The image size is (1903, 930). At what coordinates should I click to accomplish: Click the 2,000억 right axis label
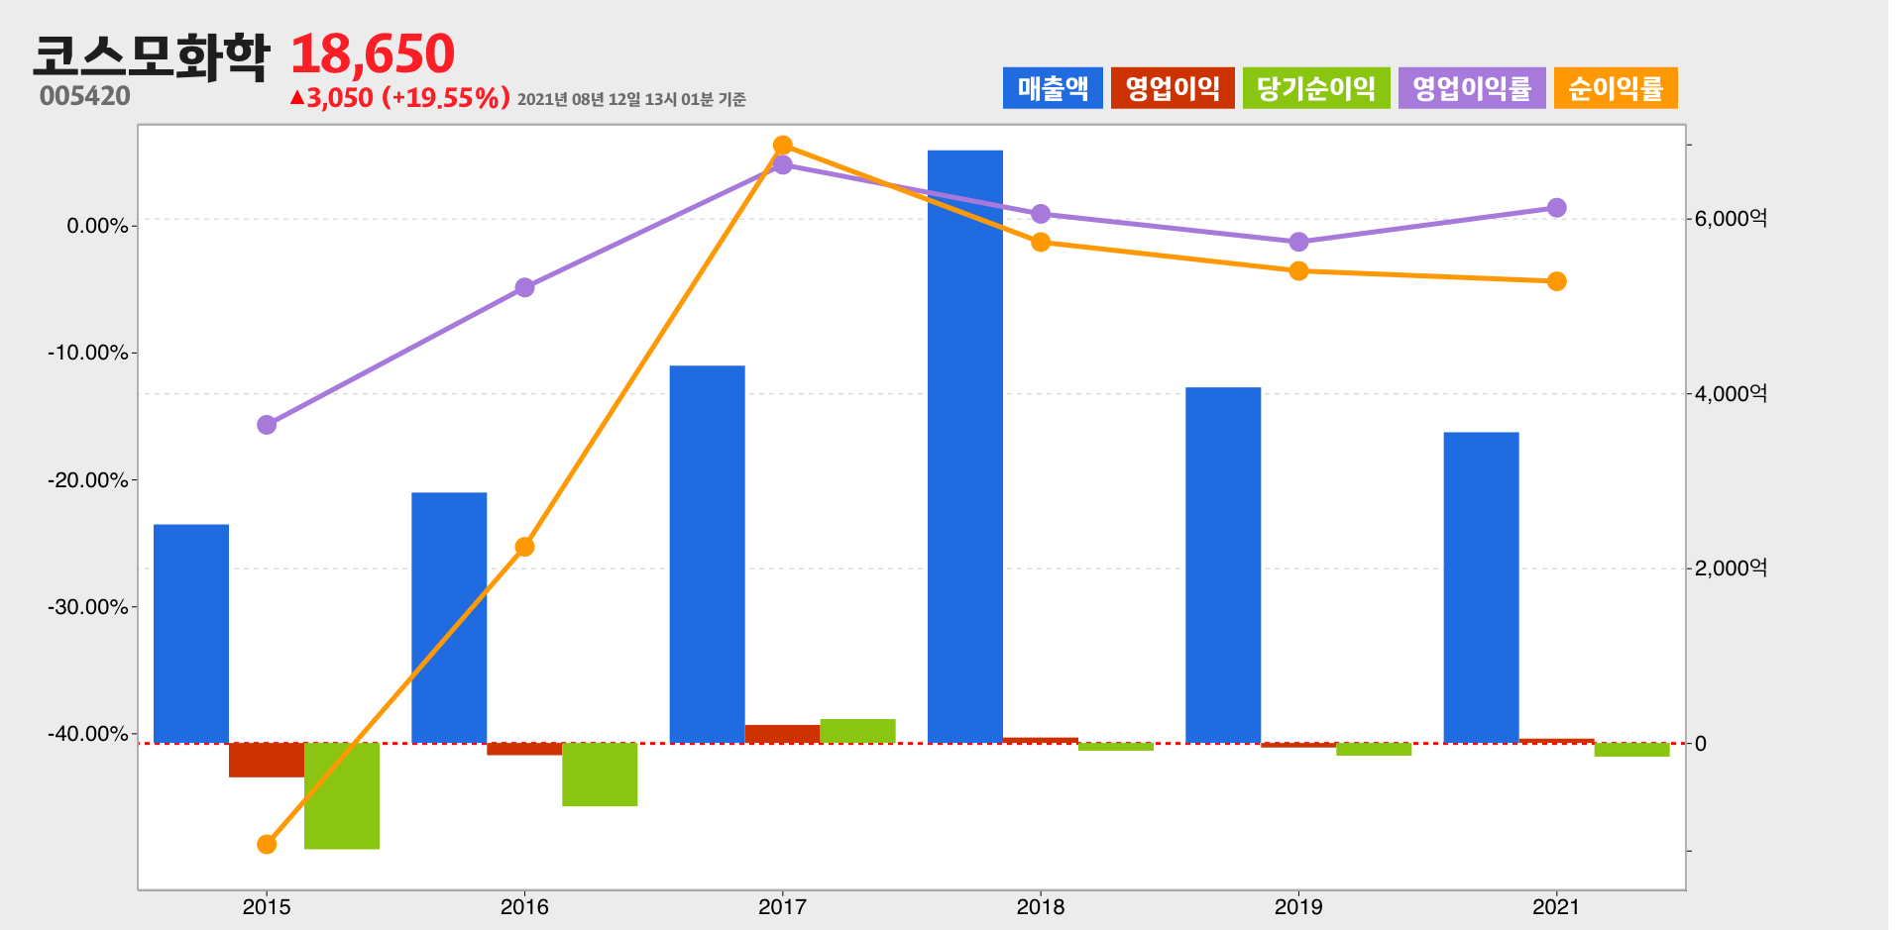point(1731,568)
